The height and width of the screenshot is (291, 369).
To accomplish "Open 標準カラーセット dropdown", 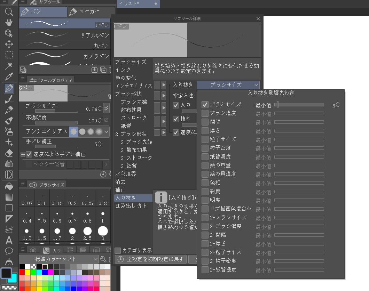I will (58, 259).
